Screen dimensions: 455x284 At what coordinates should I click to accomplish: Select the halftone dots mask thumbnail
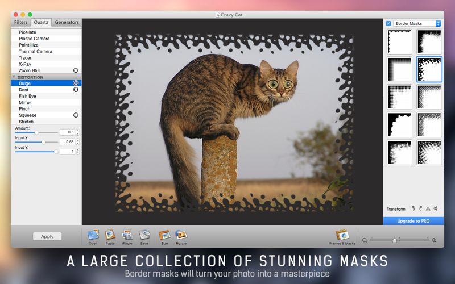(x=400, y=97)
